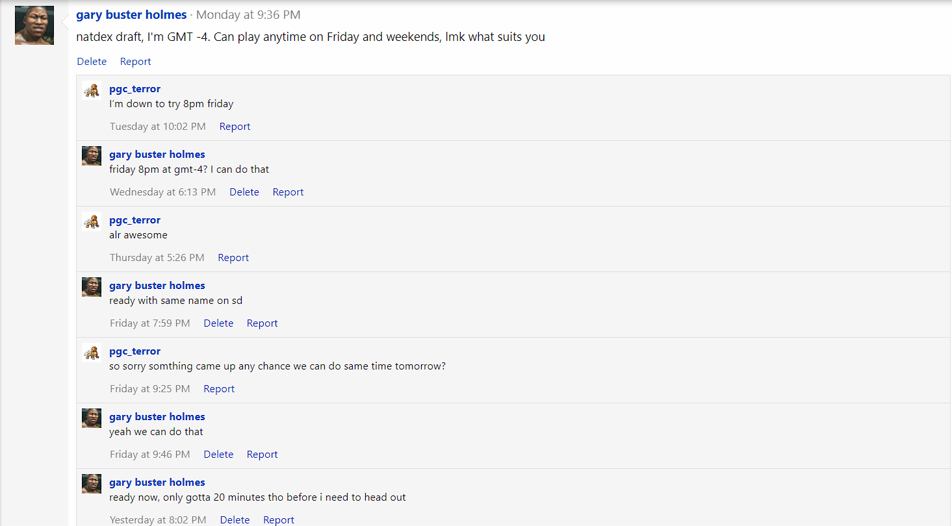Click avatar next to ready with same name comment
The image size is (952, 526).
(x=92, y=286)
